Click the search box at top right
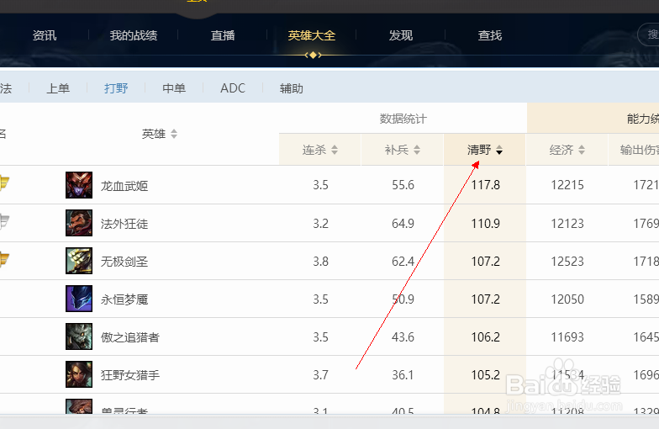The image size is (659, 429). 648,34
